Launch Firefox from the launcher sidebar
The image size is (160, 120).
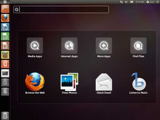(5, 18)
